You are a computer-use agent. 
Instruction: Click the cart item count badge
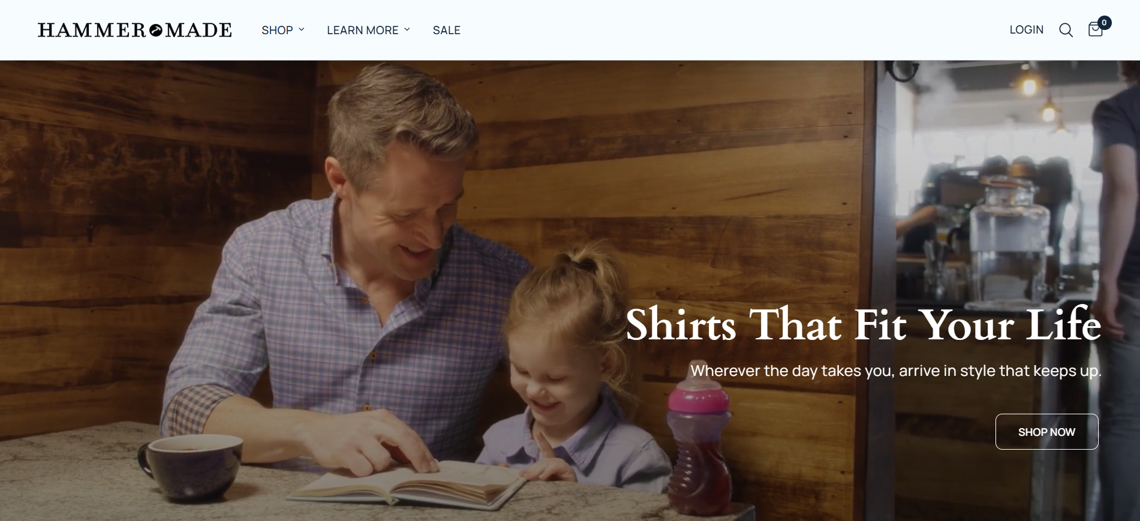(x=1104, y=23)
